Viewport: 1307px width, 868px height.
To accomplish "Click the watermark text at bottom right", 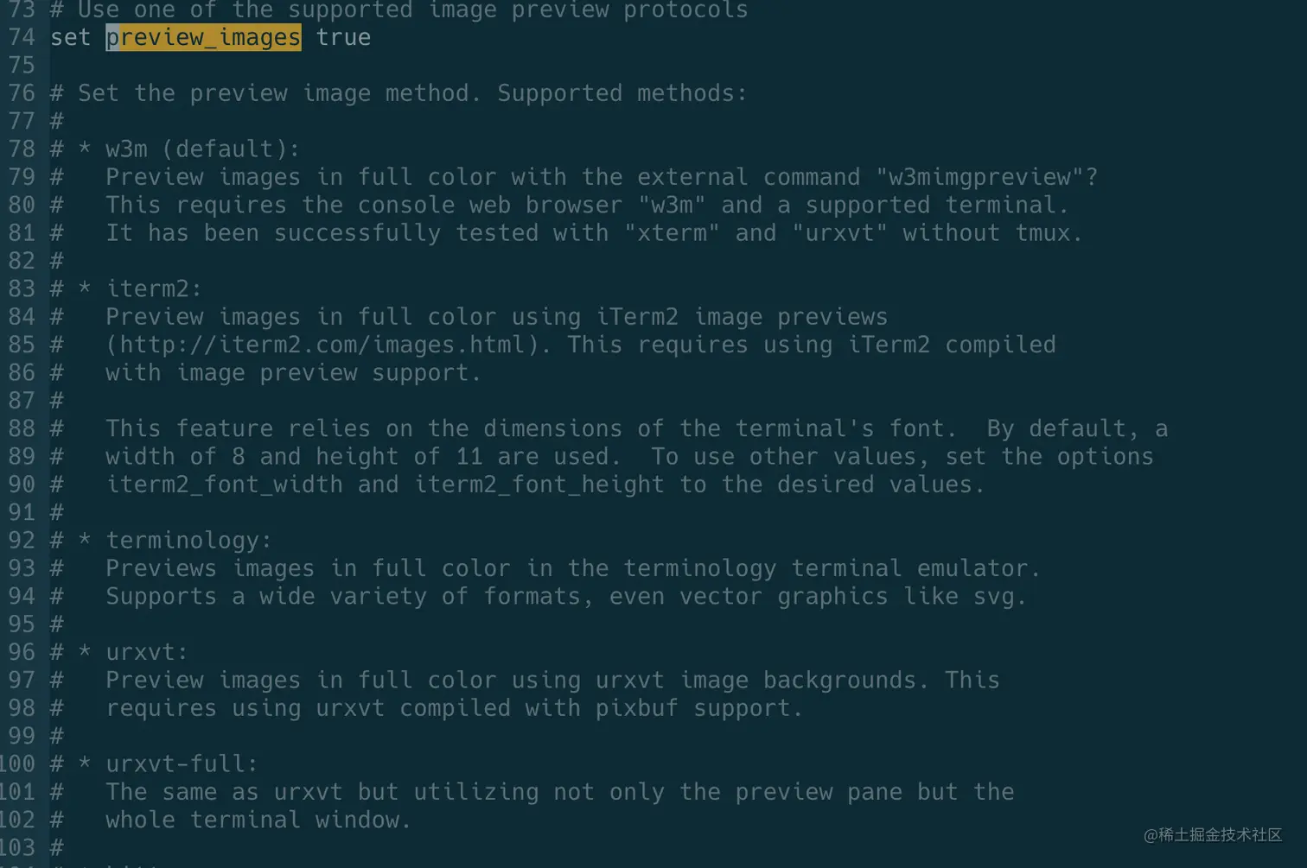I will tap(1213, 834).
